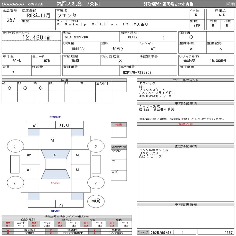
Task: Select the trunk area in car diagram
Action: pos(55,183)
